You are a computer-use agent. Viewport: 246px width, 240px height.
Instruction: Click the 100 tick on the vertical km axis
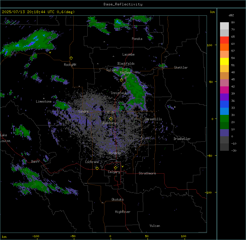(x=209, y=45)
